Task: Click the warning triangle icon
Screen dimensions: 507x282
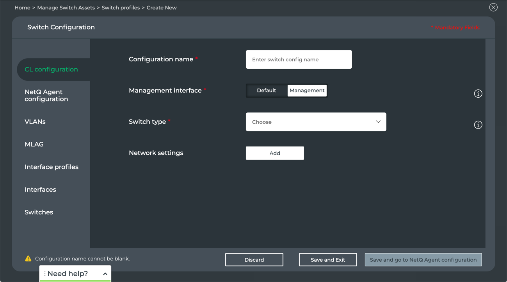Action: click(28, 259)
